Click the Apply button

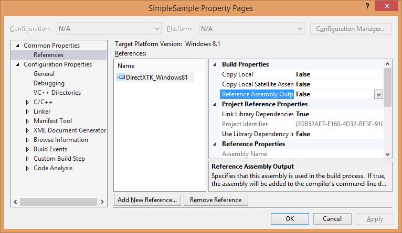point(375,219)
